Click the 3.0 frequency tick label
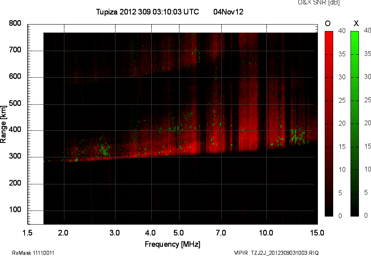This screenshot has height=256, width=371. point(115,233)
